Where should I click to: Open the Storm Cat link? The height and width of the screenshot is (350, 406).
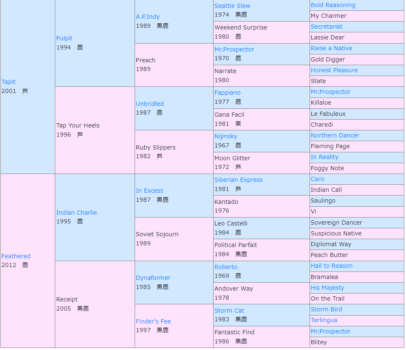(x=229, y=311)
